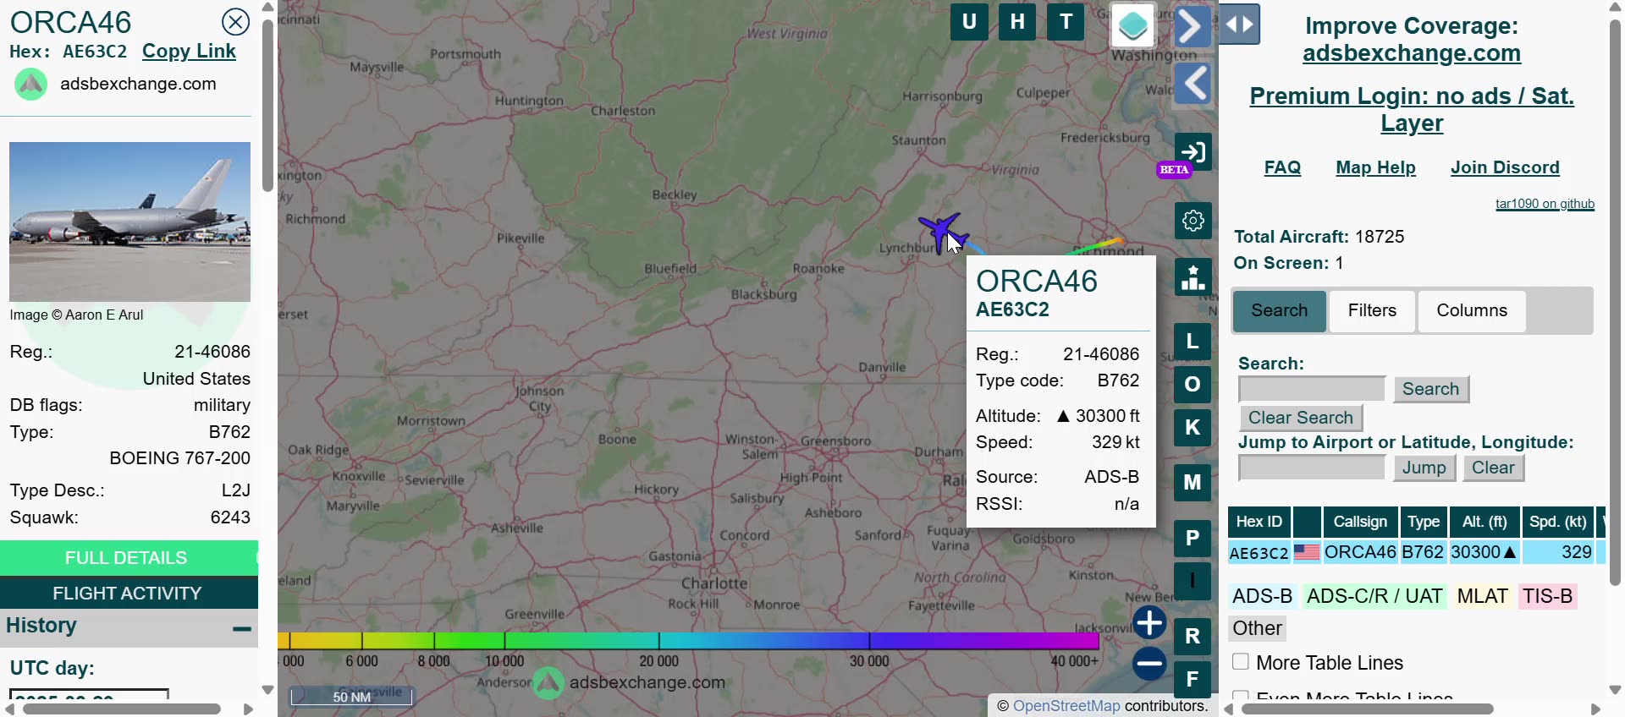Enable More Table Lines checkbox
The image size is (1625, 717).
click(x=1241, y=662)
